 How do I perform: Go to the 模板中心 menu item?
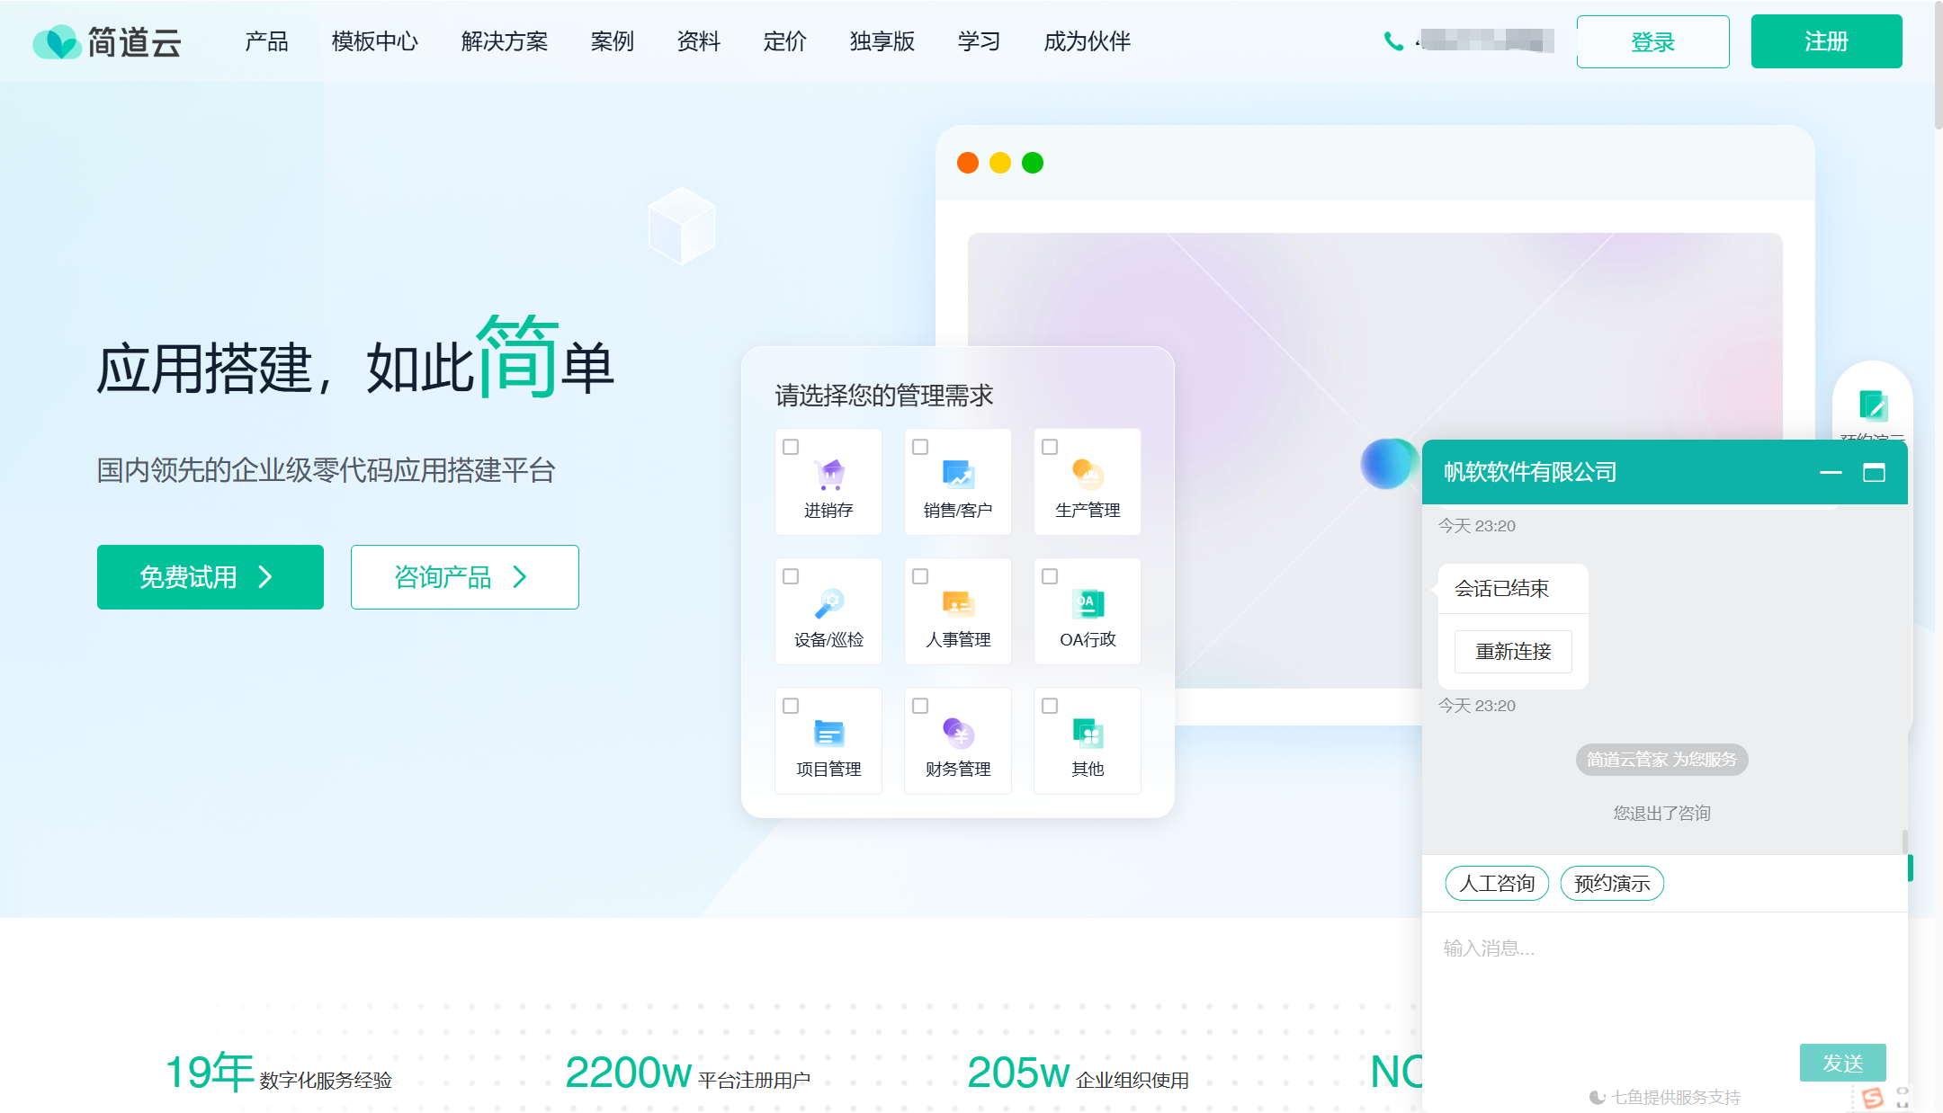tap(374, 41)
